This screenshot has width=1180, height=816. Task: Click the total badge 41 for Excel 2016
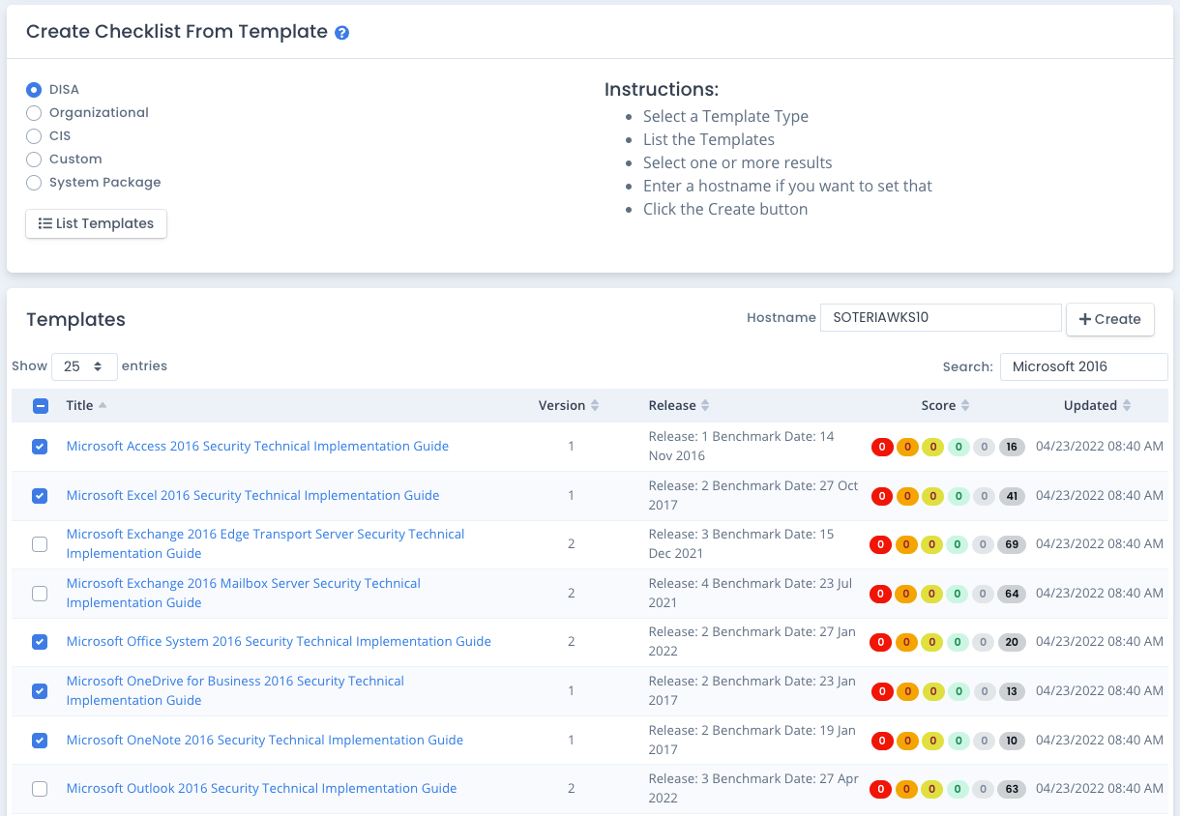(x=1012, y=496)
